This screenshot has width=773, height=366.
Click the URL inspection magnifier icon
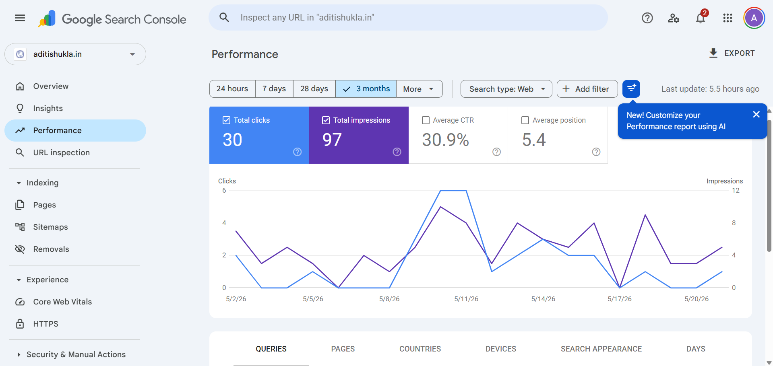pyautogui.click(x=20, y=152)
